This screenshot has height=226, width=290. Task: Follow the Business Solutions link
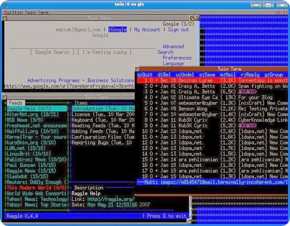pos(111,81)
